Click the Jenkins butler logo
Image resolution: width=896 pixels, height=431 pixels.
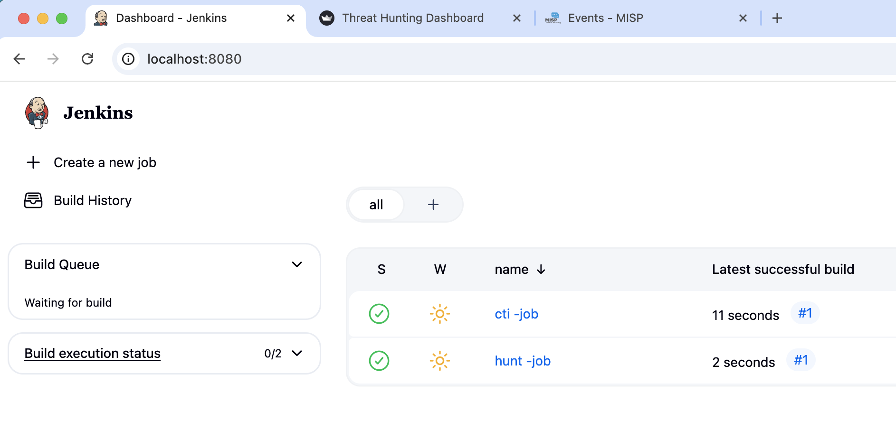[x=38, y=112]
